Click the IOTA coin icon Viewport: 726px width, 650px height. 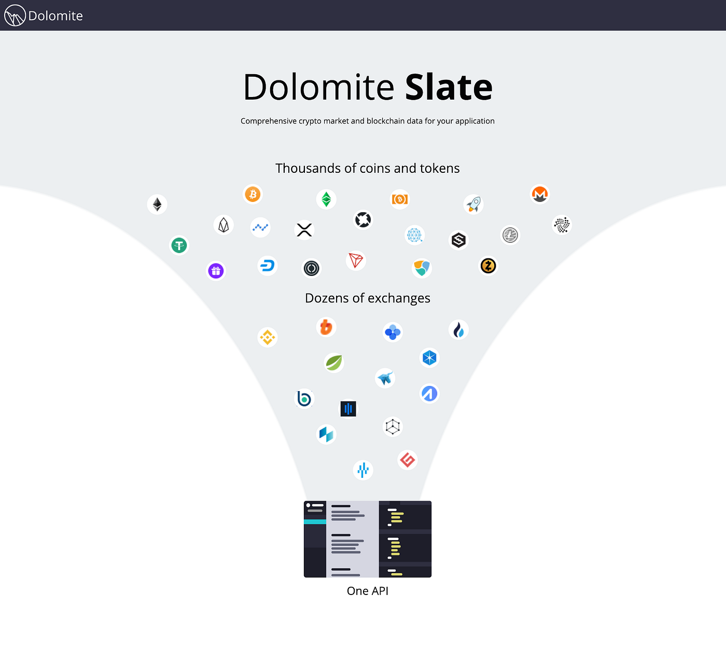tap(562, 225)
